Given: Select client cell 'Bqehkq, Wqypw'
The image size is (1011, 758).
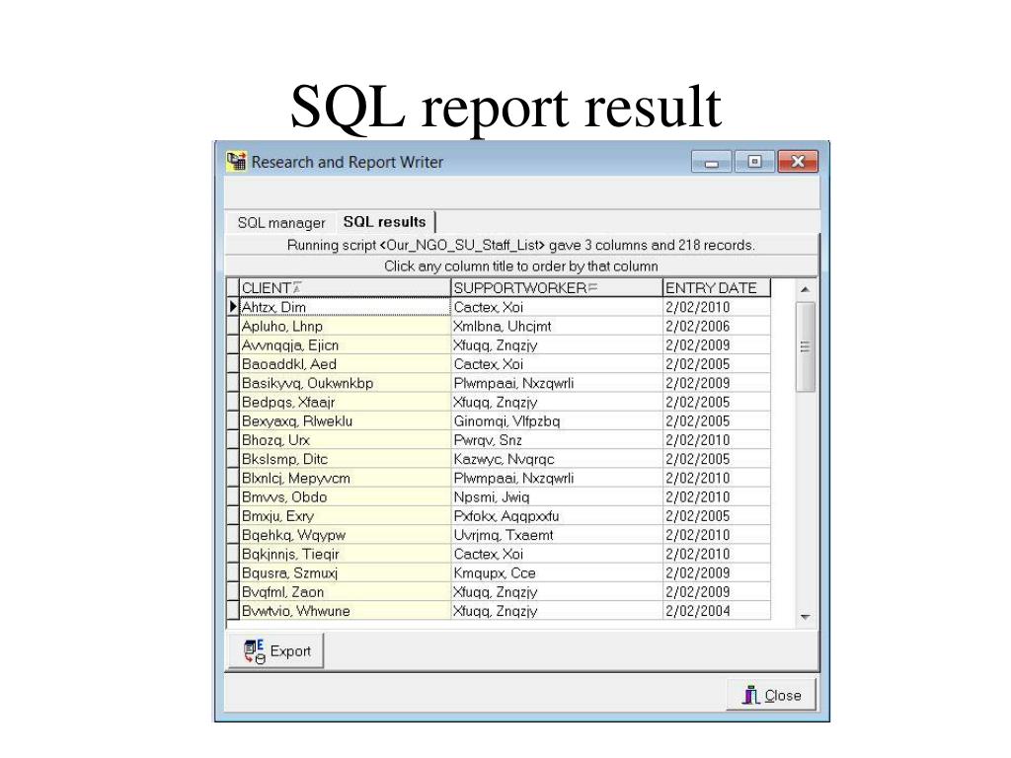Looking at the screenshot, I should pos(345,535).
